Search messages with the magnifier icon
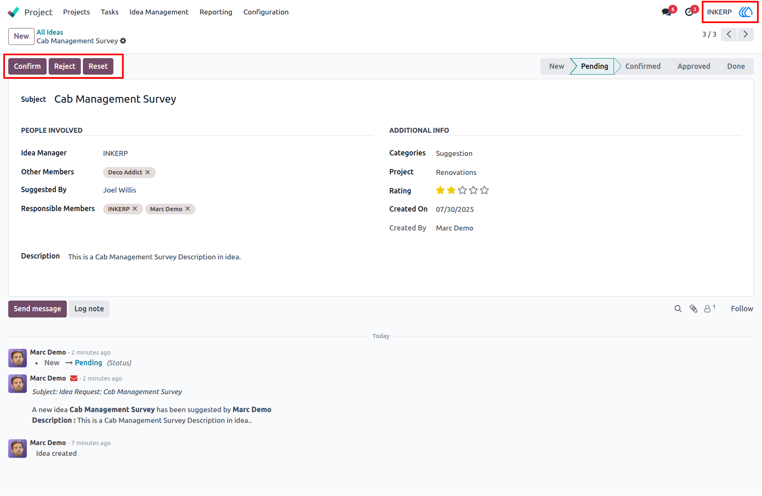Viewport: 762px width, 496px height. [x=678, y=309]
